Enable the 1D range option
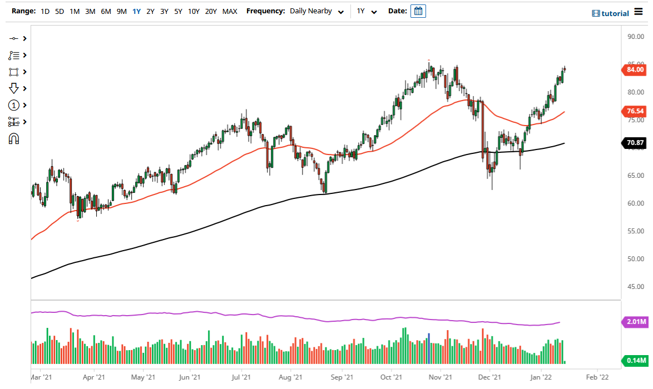The height and width of the screenshot is (389, 653). 44,11
